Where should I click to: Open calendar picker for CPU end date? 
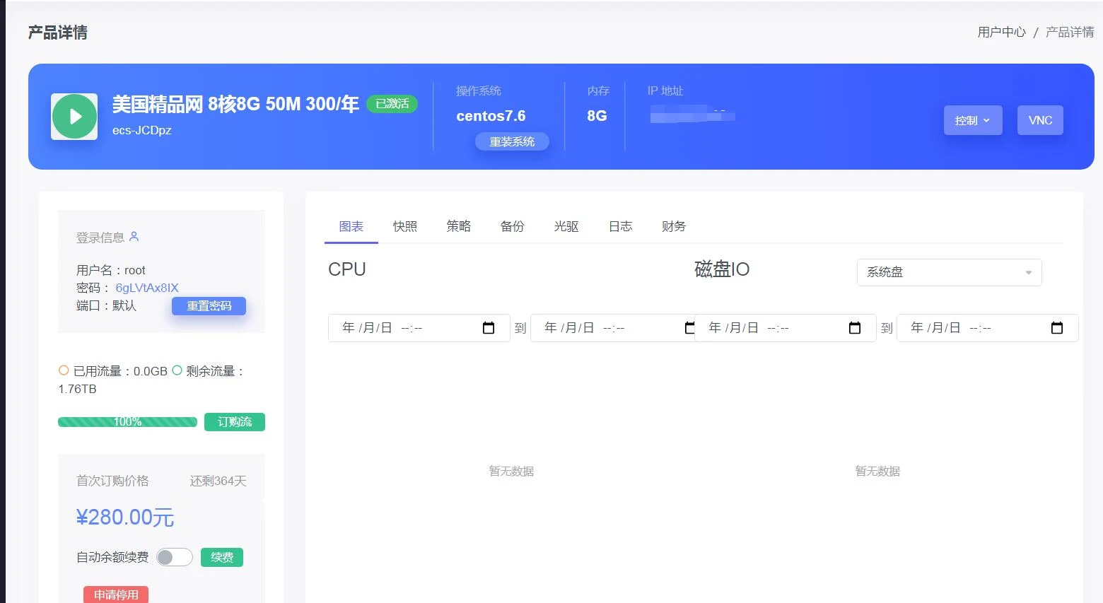(x=689, y=328)
